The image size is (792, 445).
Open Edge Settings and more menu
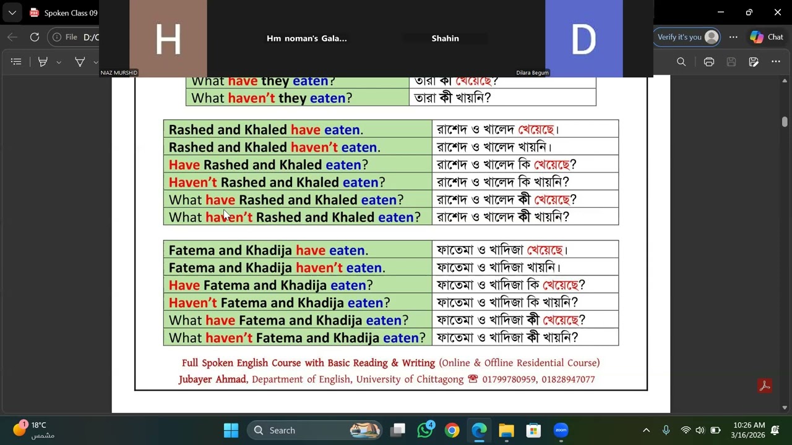pos(733,37)
